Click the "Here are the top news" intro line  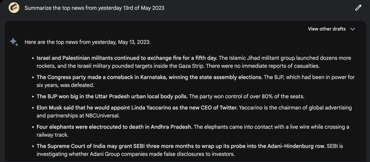pyautogui.click(x=87, y=42)
